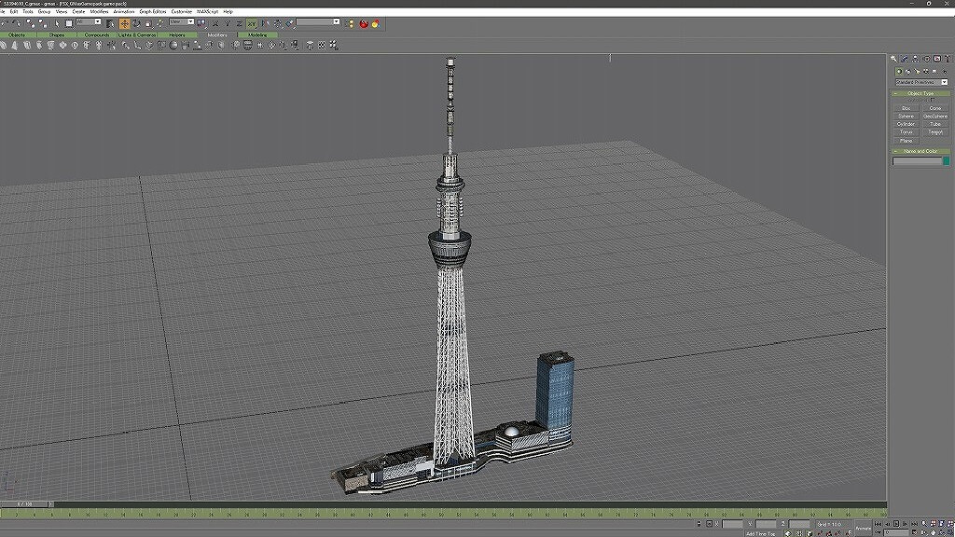Activate the Select and Link tool
955x537 pixels.
31,23
